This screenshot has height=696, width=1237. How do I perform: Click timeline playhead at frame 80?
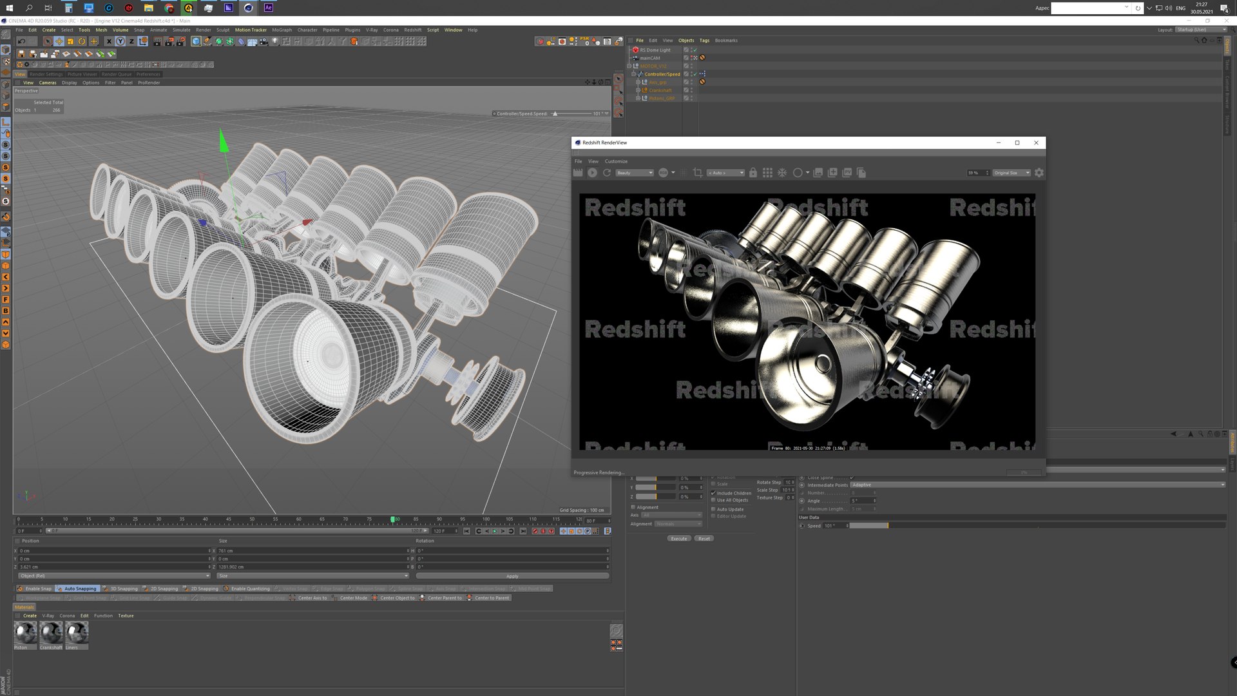(392, 519)
